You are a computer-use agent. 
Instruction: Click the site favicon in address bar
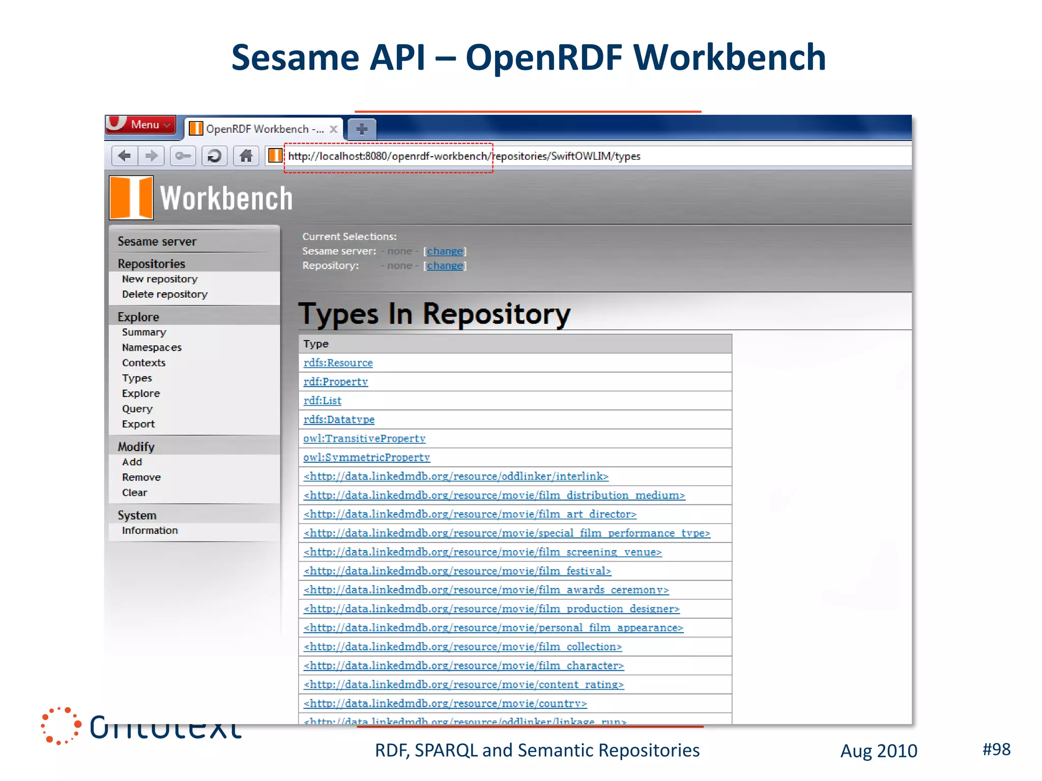[275, 156]
